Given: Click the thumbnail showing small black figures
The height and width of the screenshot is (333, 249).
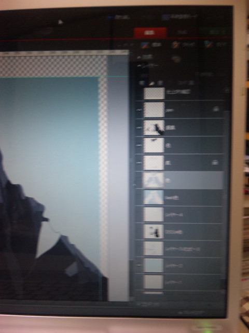Looking at the screenshot, I should [x=154, y=232].
